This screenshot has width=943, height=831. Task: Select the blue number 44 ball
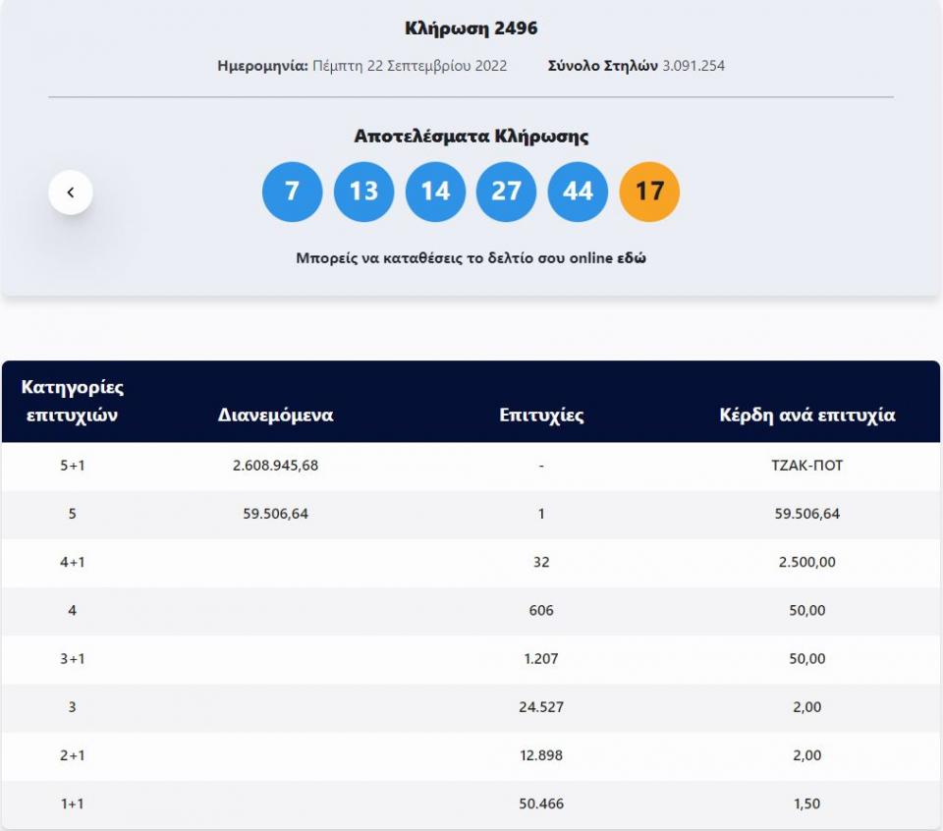pyautogui.click(x=578, y=192)
